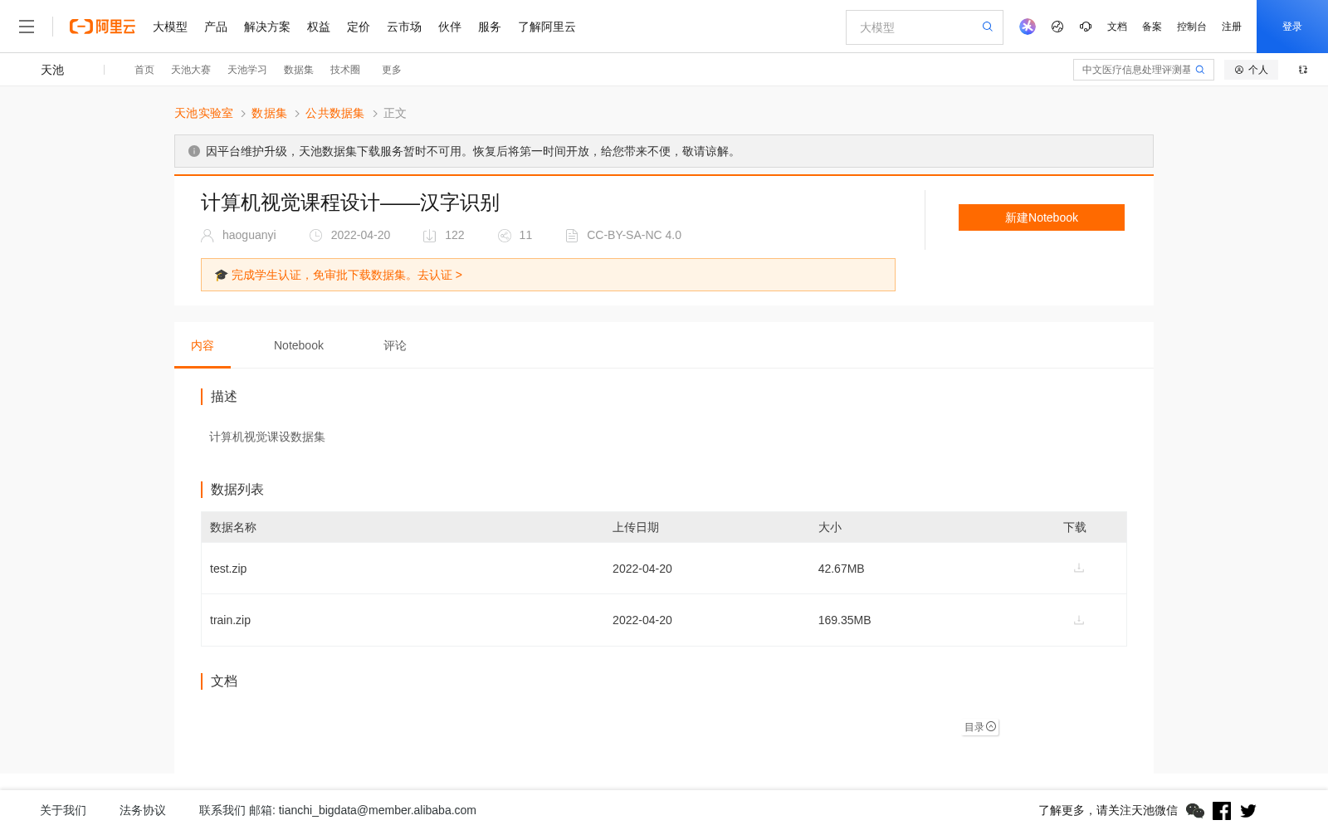Open 数据集 in Tianchi nav bar
Screen dimensions: 1328x830
click(x=299, y=70)
